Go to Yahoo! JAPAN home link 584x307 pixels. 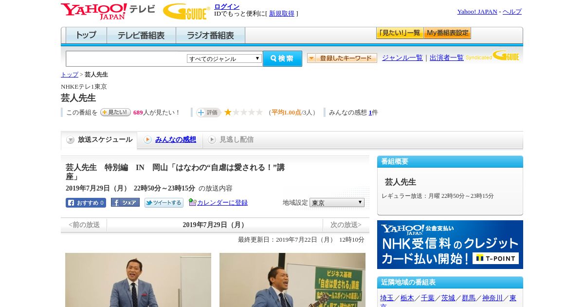(x=477, y=12)
